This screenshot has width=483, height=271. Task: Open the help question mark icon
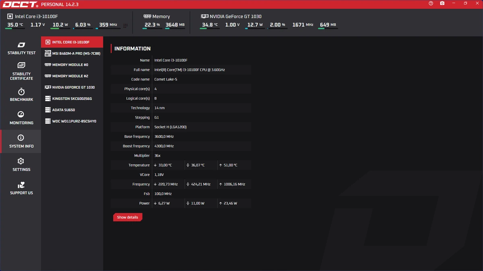coord(431,3)
